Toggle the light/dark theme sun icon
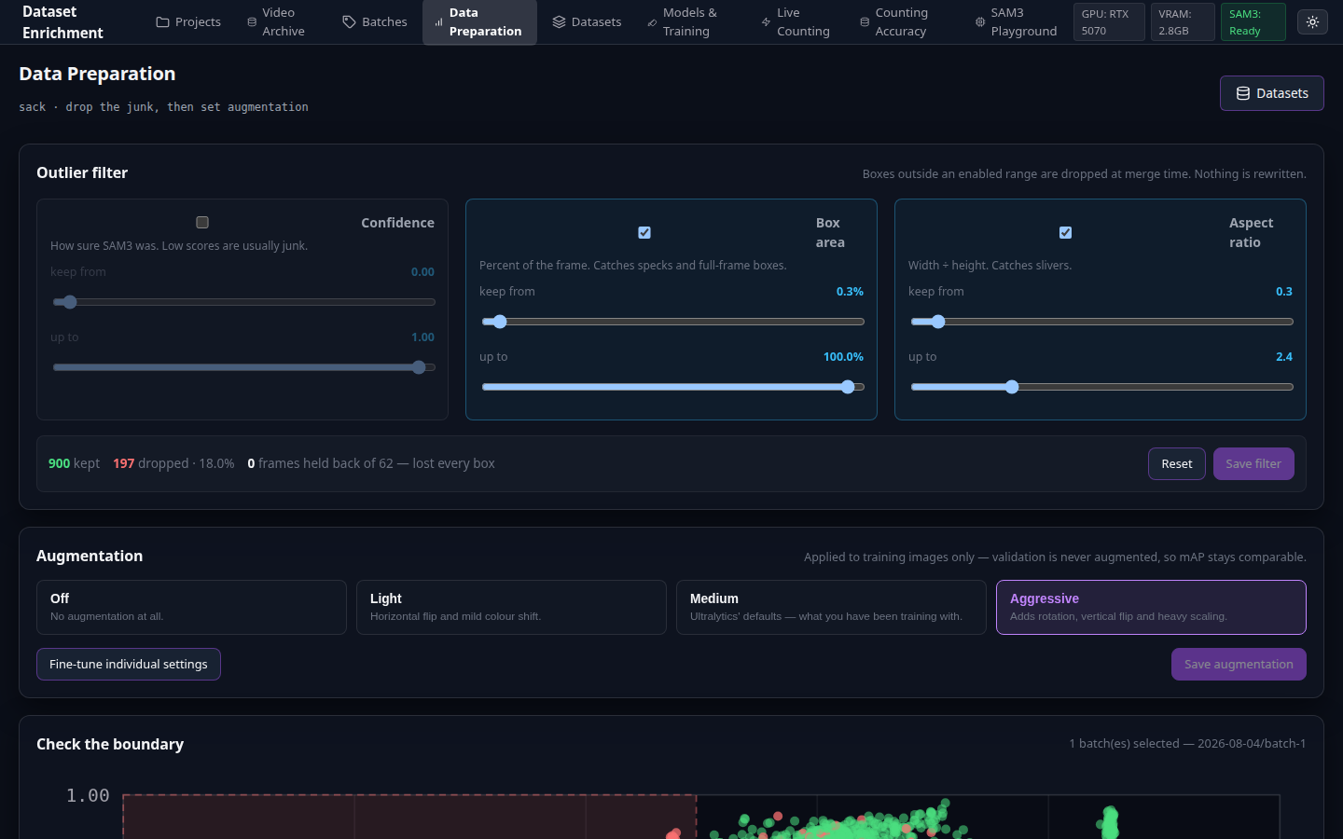Image resolution: width=1343 pixels, height=839 pixels. [1312, 22]
